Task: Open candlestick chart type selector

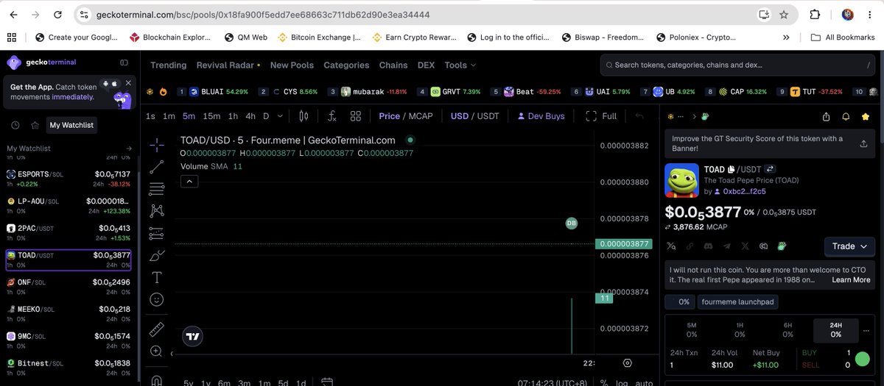Action: click(304, 116)
